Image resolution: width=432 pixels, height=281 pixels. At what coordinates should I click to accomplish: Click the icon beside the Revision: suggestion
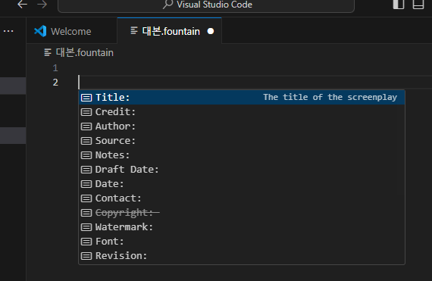[x=86, y=256]
